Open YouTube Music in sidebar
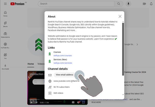 pos(5,45)
